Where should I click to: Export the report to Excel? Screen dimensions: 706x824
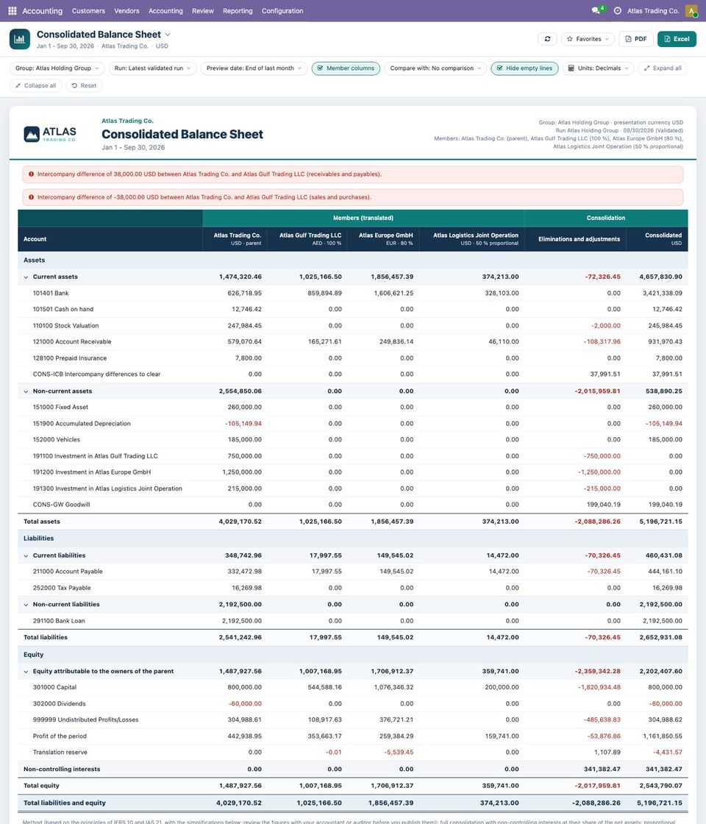pos(677,39)
